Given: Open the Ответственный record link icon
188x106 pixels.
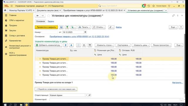Looking at the screenshot, I should pos(90,95).
